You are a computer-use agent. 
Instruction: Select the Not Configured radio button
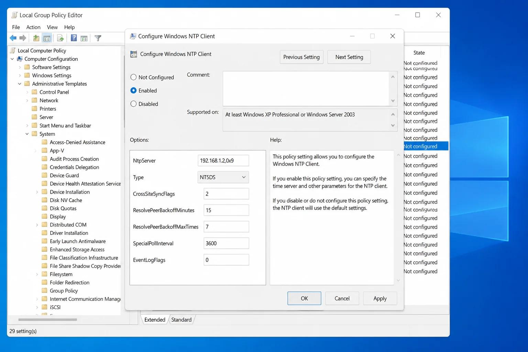click(133, 77)
